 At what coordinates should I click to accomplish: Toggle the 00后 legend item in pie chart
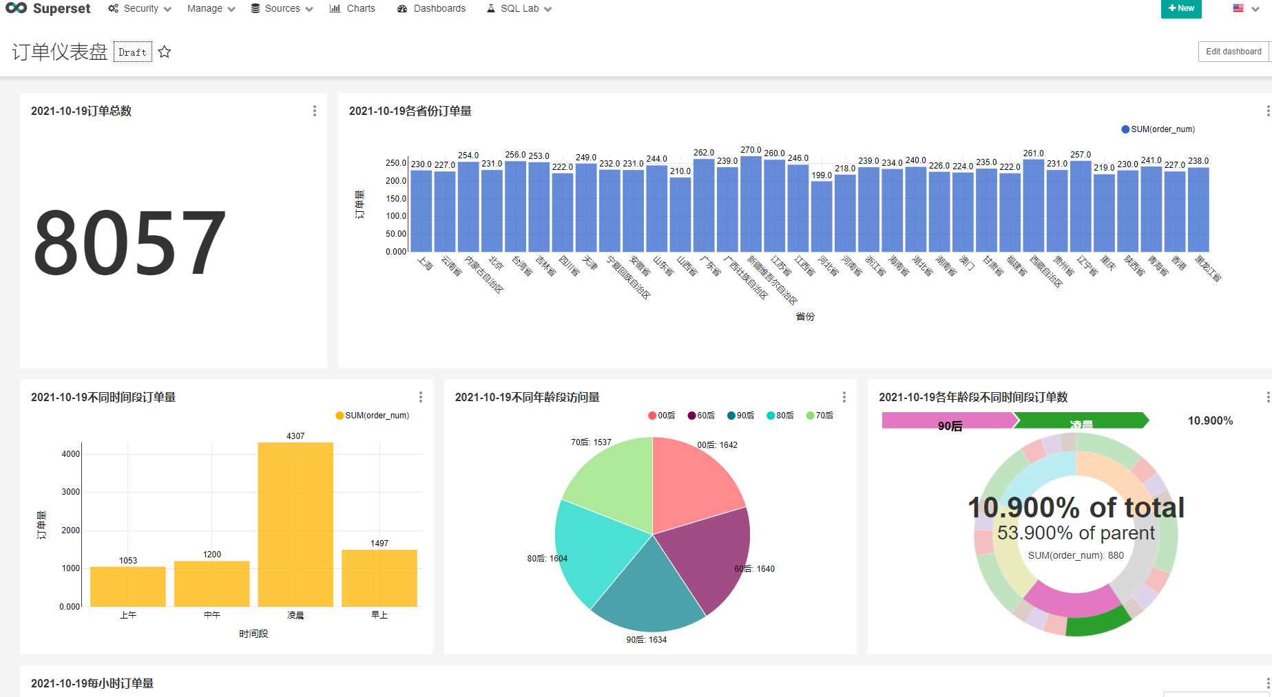coord(662,416)
